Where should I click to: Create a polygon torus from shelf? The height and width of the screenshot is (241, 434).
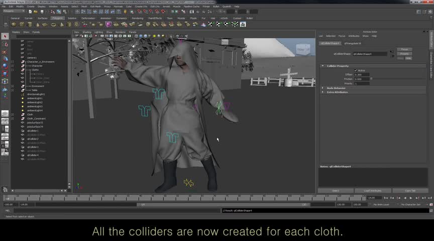coord(53,24)
